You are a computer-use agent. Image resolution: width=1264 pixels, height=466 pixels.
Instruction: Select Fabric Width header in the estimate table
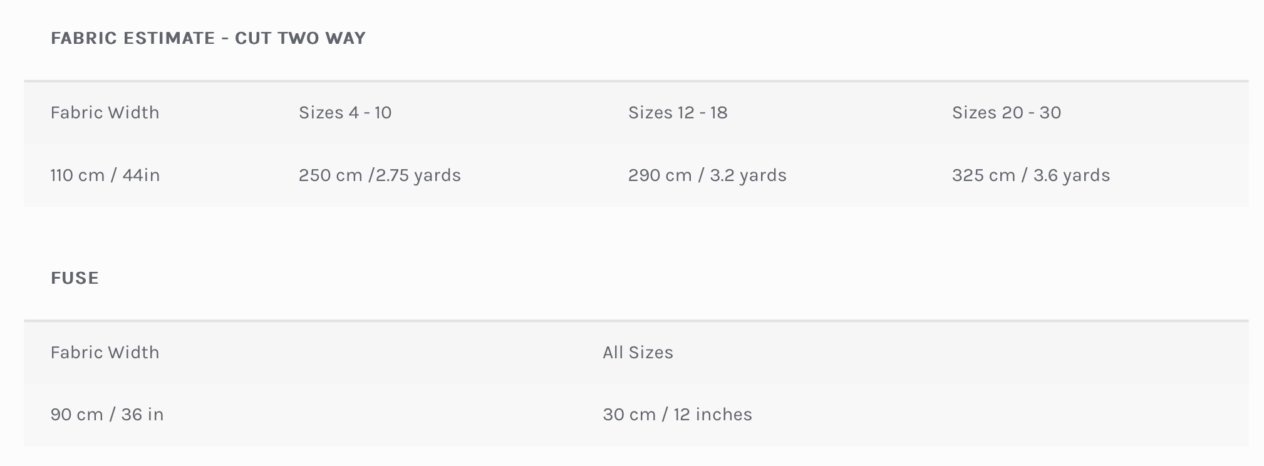click(105, 113)
